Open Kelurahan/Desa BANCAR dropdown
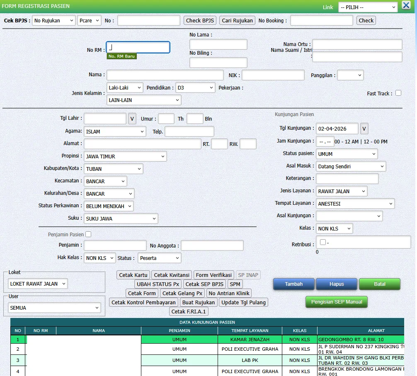This screenshot has width=417, height=376. point(109,194)
